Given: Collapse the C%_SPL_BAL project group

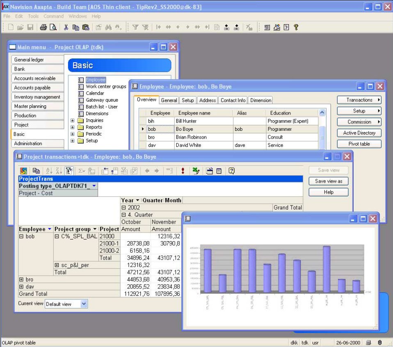Looking at the screenshot, I should click(x=57, y=236).
